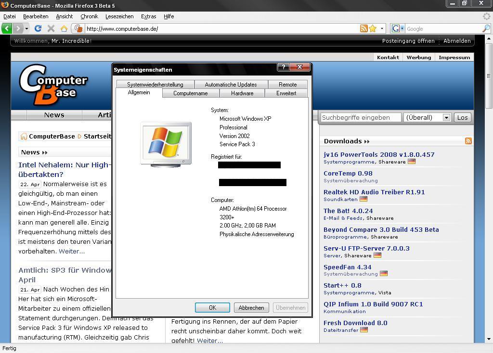Click OK in Systemeigenschaften dialog
The image size is (493, 353).
212,307
